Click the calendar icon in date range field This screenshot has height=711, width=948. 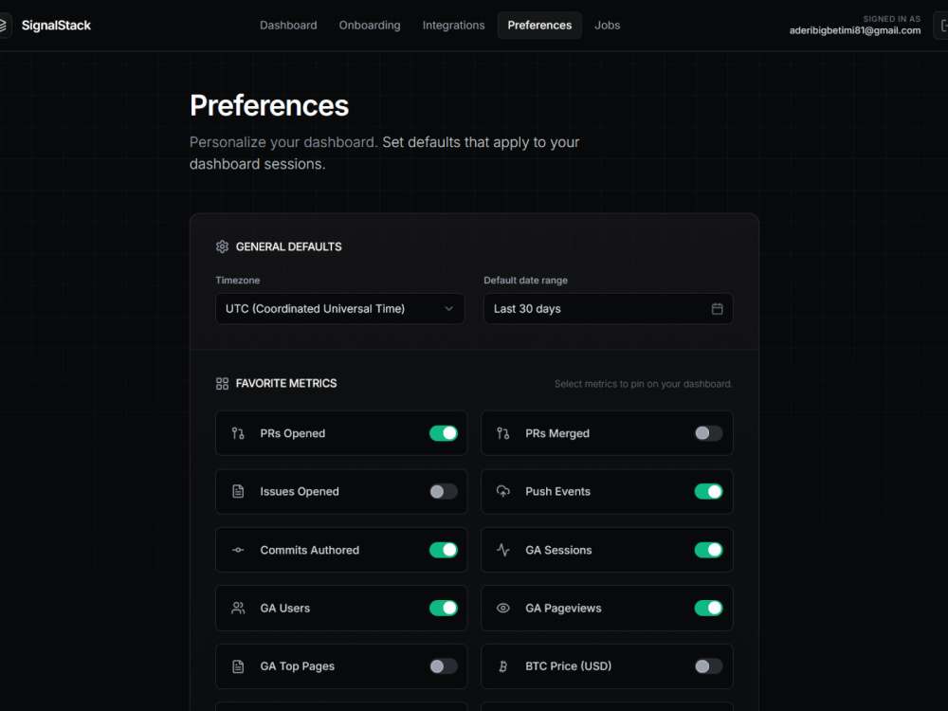(x=717, y=309)
